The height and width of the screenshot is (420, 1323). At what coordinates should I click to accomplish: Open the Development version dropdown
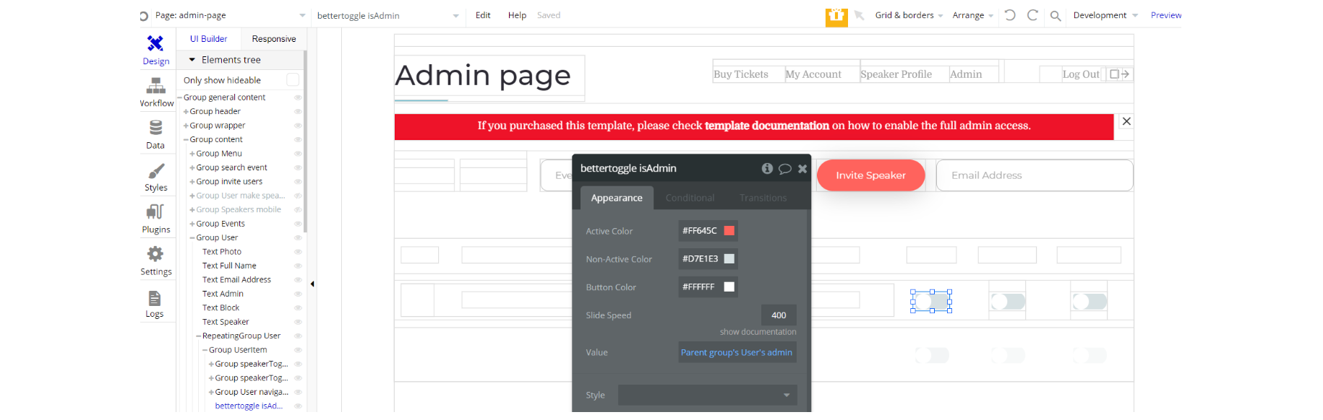(1105, 15)
